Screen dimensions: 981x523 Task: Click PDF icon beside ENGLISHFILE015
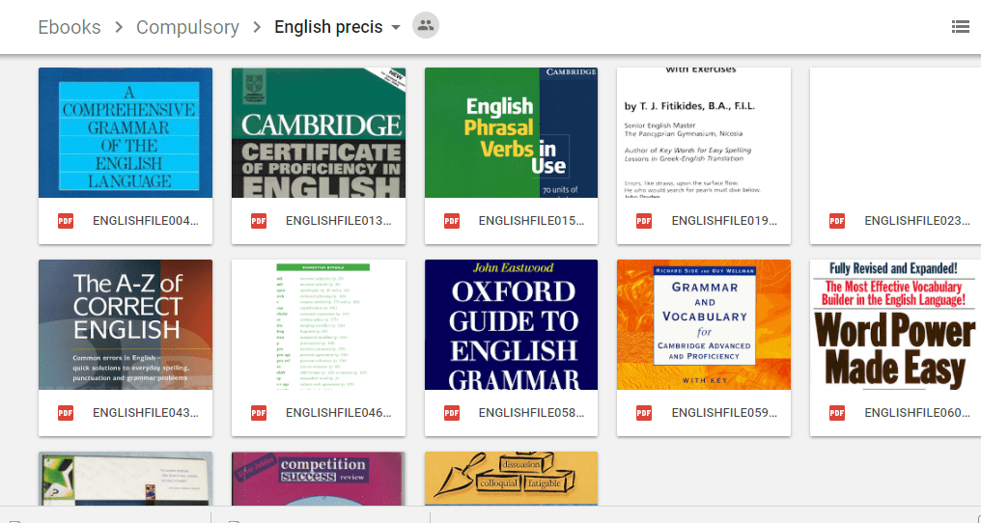pyautogui.click(x=452, y=221)
